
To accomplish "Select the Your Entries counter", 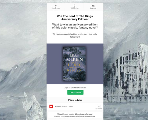I will point(56,7).
